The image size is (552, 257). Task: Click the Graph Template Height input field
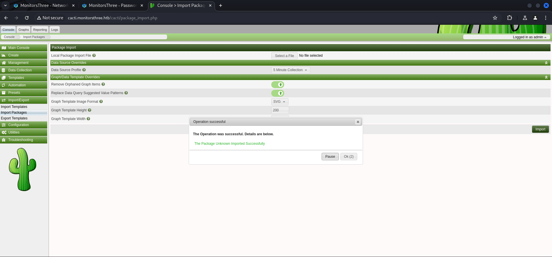click(x=280, y=110)
